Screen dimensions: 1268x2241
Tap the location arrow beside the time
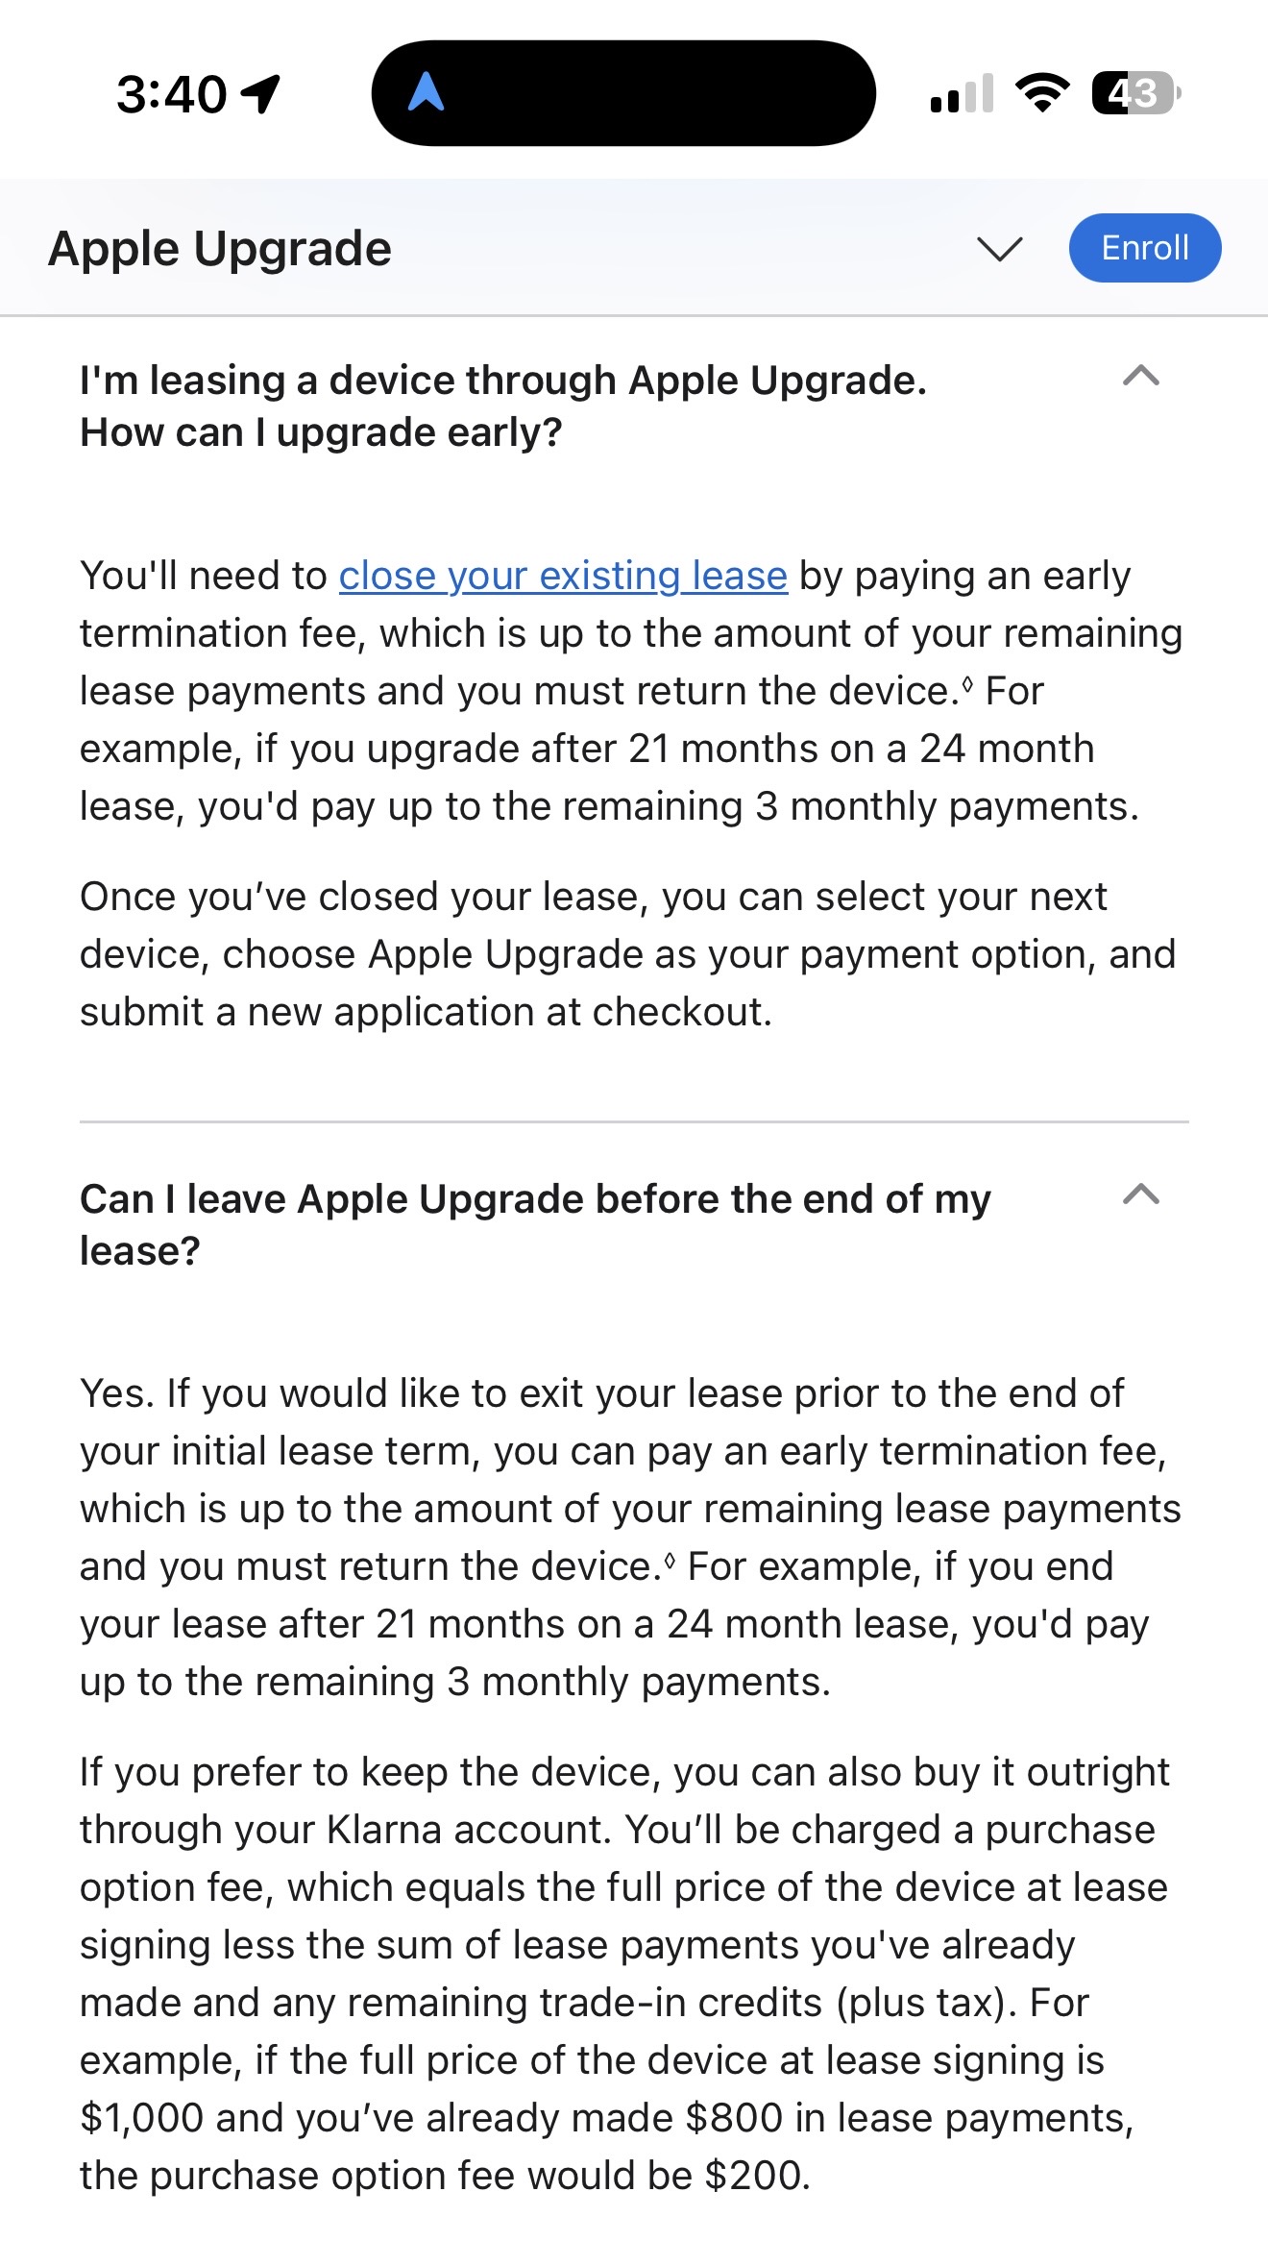260,94
